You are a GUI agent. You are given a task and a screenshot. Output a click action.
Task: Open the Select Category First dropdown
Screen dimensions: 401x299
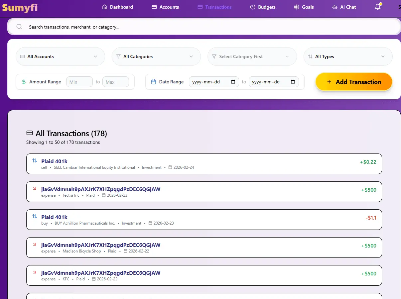click(252, 56)
